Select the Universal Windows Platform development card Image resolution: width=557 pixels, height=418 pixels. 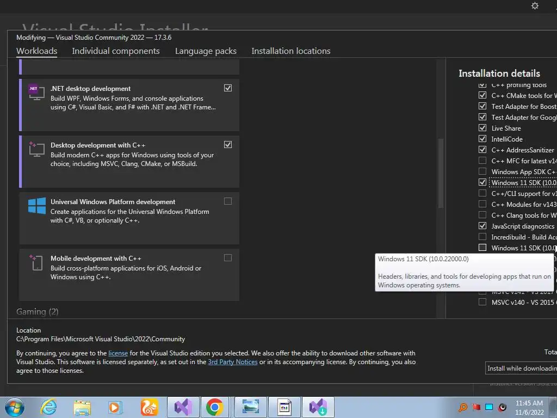129,218
